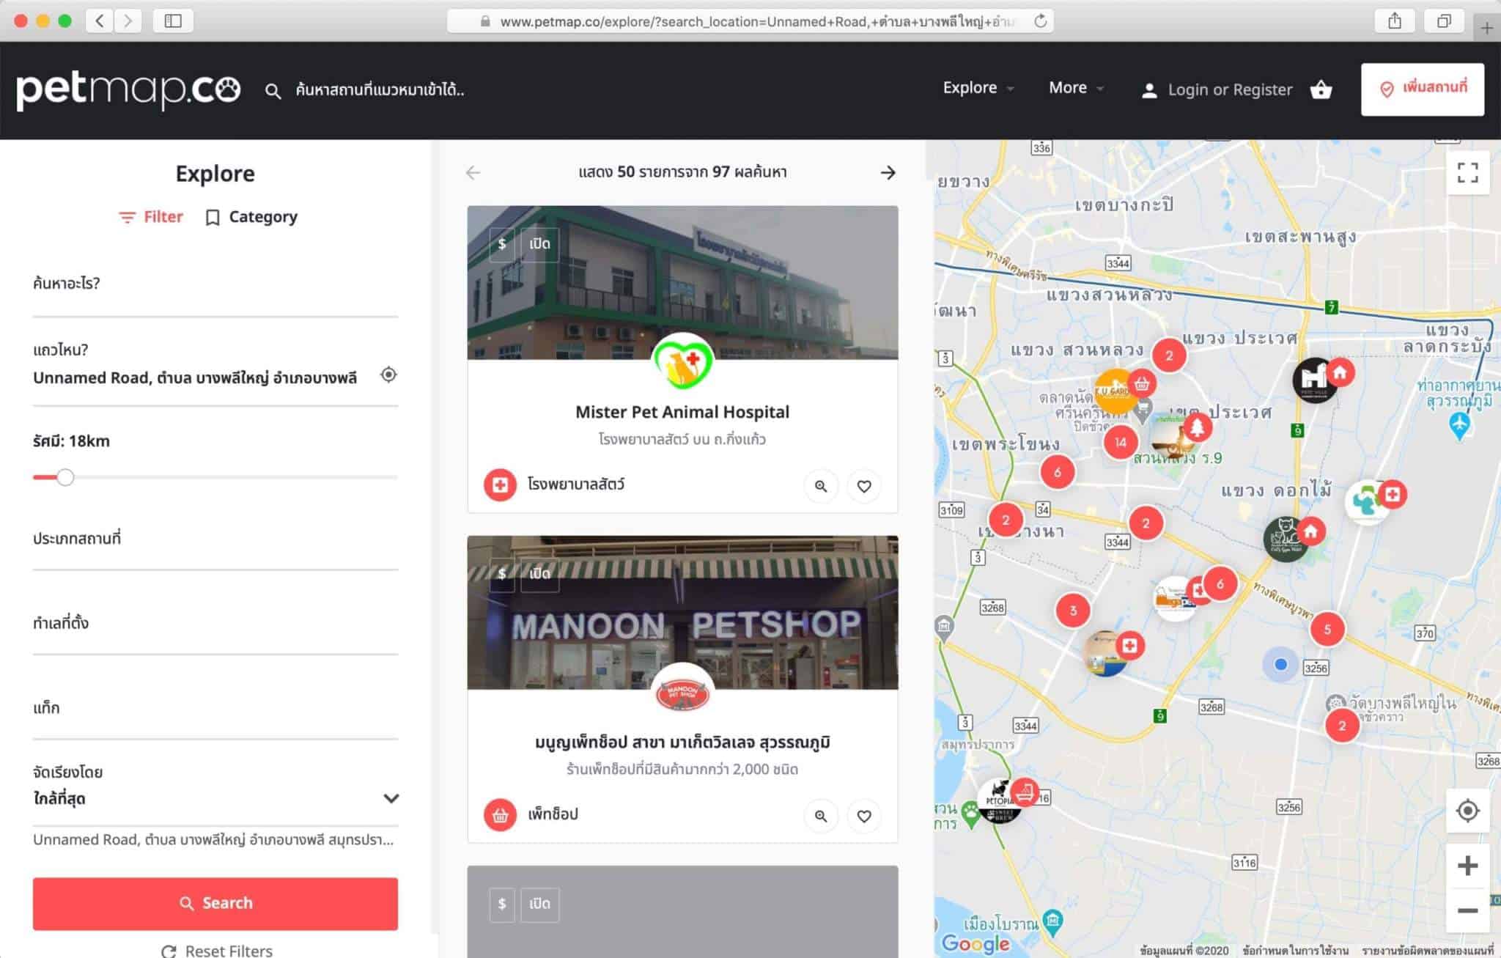
Task: Click เพ็ทช็อป category label
Action: tap(553, 814)
